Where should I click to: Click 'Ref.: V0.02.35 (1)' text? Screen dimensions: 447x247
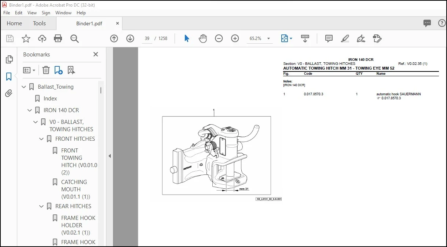[413, 64]
